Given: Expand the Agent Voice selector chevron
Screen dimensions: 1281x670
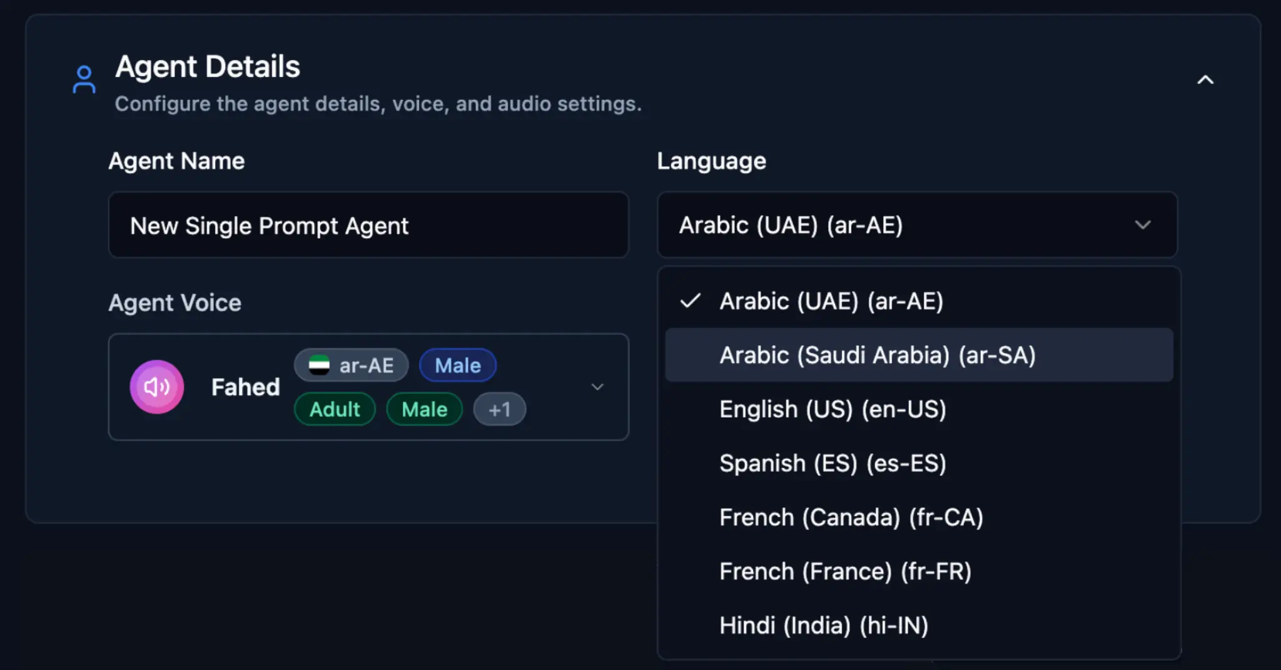Looking at the screenshot, I should [597, 387].
